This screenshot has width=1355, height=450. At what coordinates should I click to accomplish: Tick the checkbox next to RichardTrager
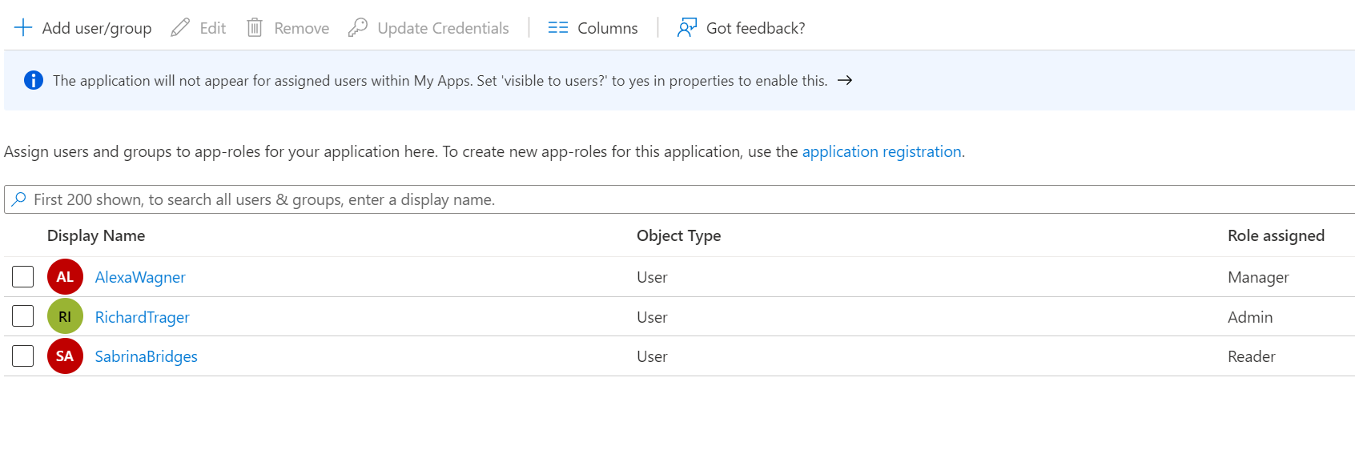(23, 316)
